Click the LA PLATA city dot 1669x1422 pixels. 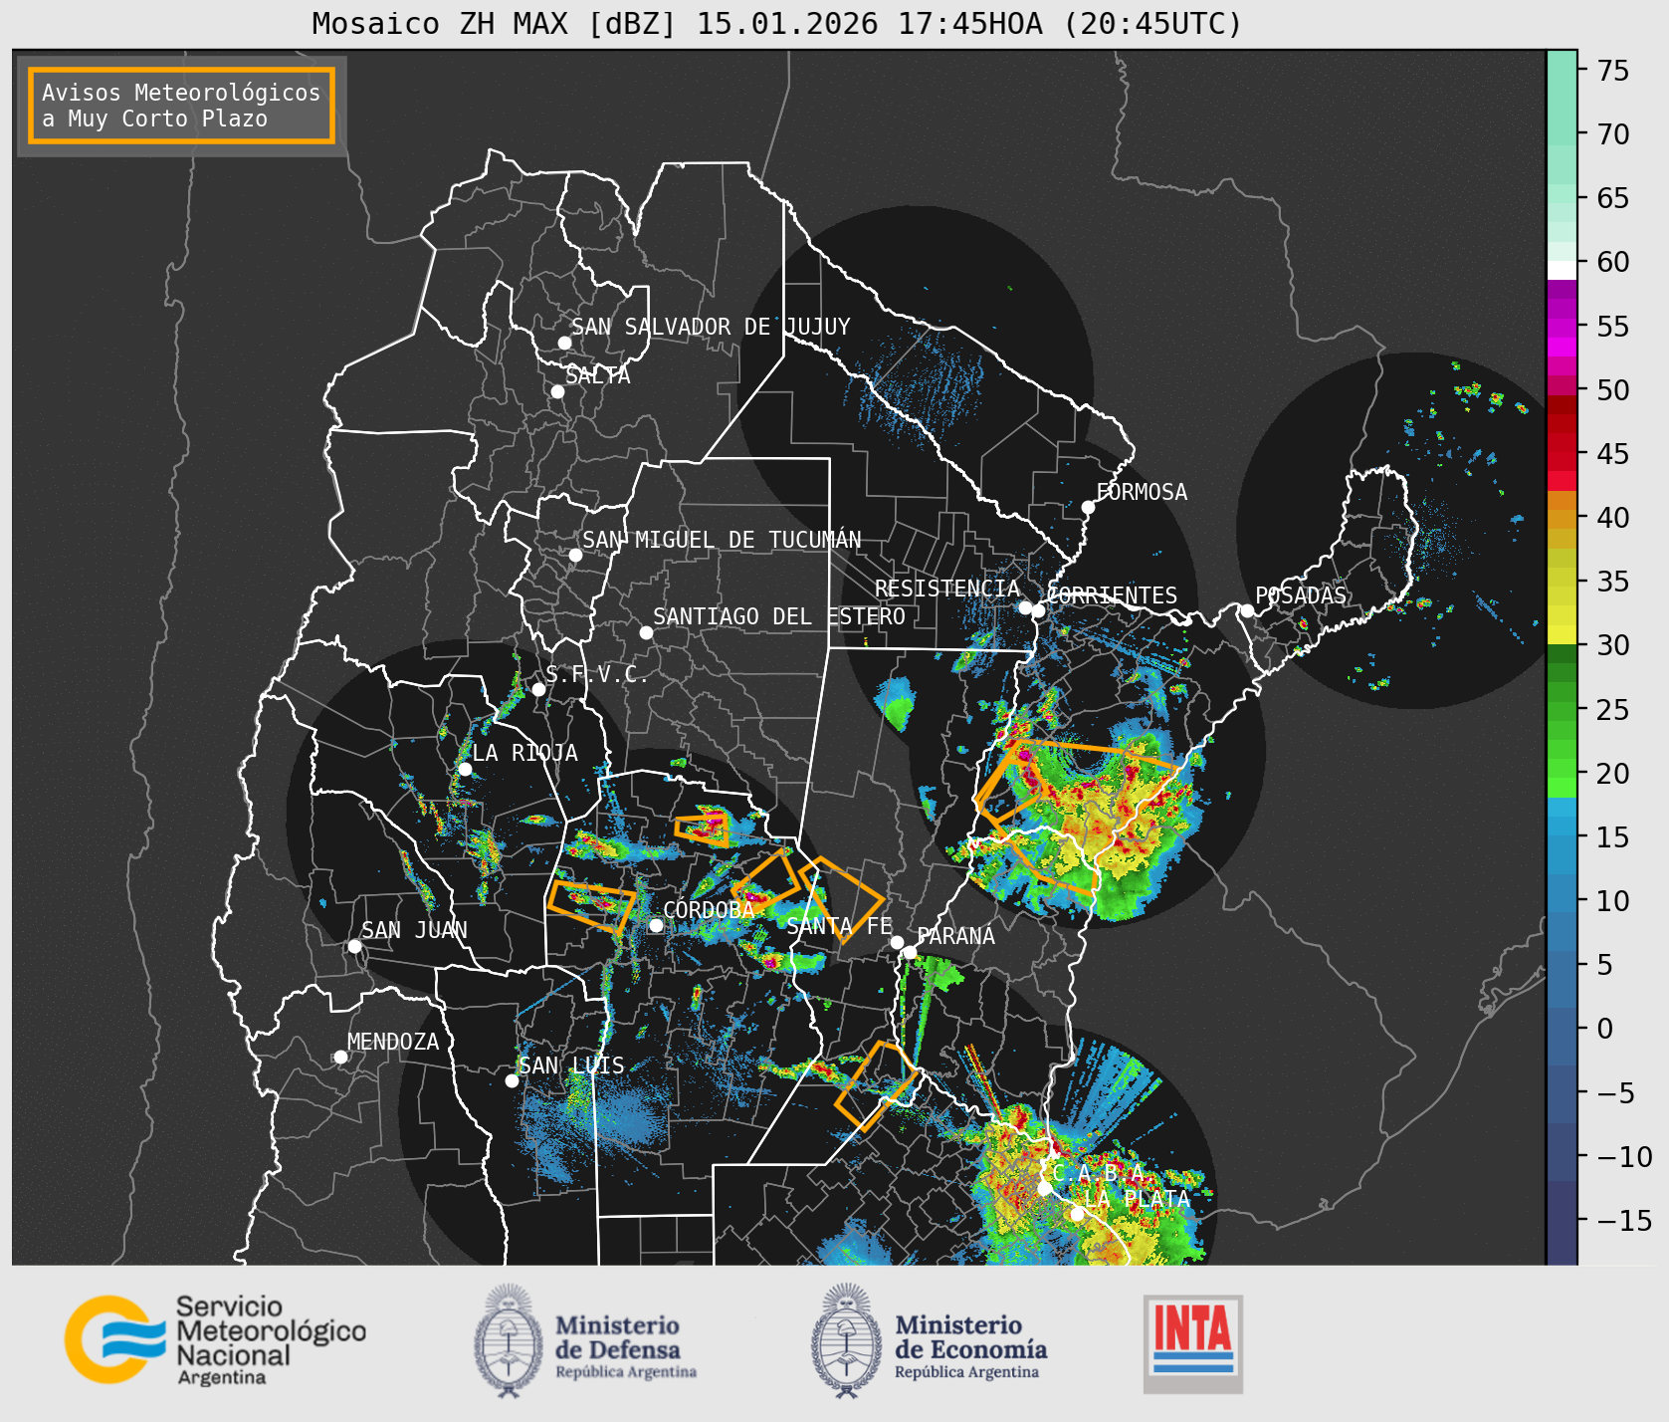pyautogui.click(x=1077, y=1214)
